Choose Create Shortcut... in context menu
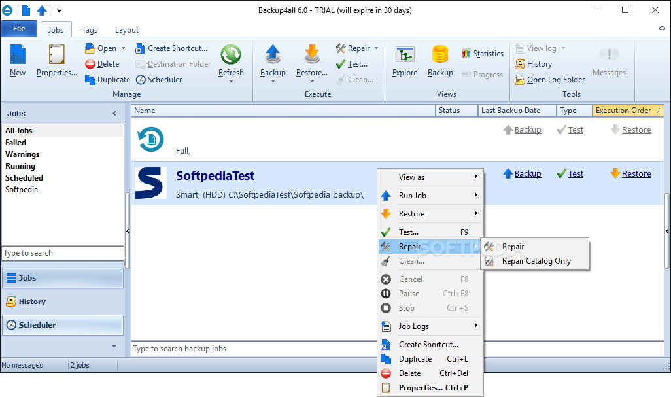 click(430, 345)
